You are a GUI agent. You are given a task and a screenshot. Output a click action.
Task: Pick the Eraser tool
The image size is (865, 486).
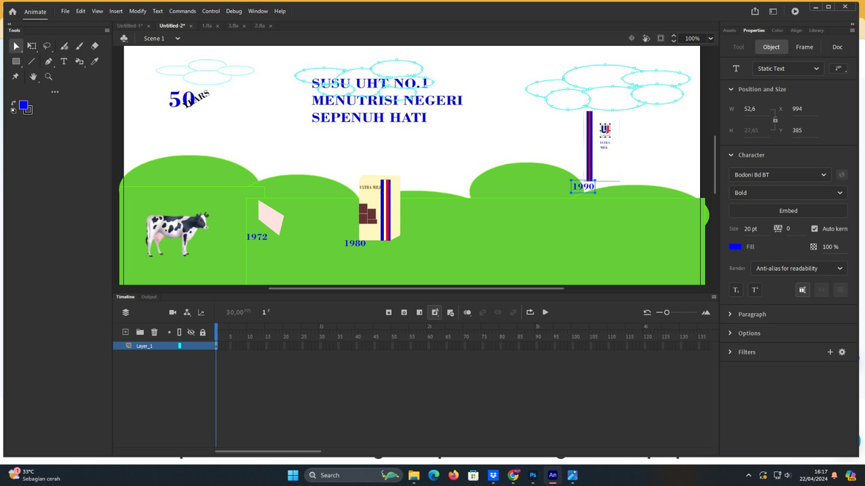(x=95, y=47)
